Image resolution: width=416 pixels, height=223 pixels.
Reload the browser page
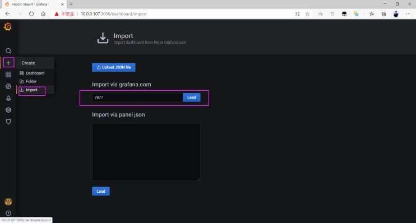(x=31, y=14)
